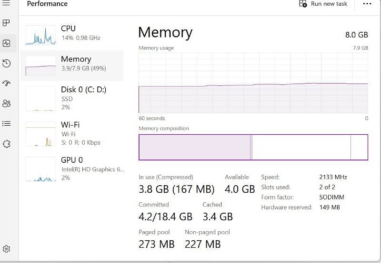Click the Memory usage graph
This screenshot has height=263, width=381.
(x=253, y=83)
